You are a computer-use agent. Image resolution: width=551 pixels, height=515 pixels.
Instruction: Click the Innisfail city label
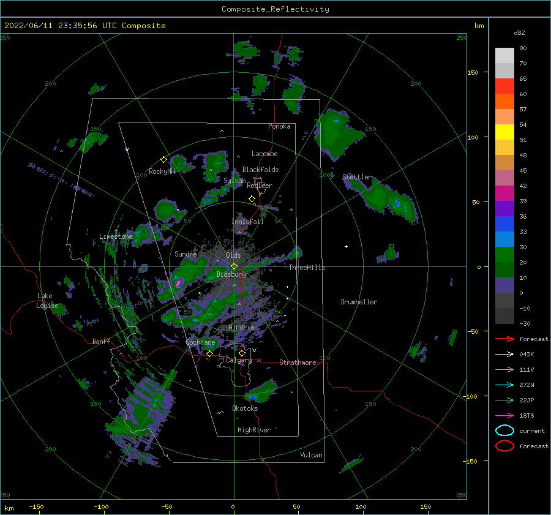click(247, 222)
